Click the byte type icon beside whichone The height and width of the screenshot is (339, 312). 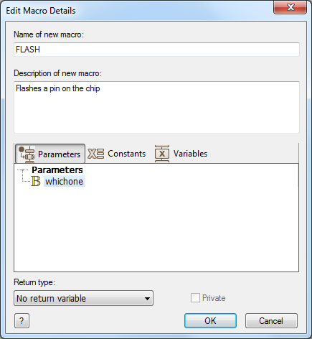[x=36, y=181]
